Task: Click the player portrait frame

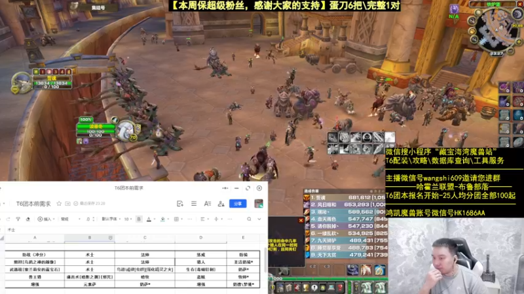Action: [x=22, y=83]
